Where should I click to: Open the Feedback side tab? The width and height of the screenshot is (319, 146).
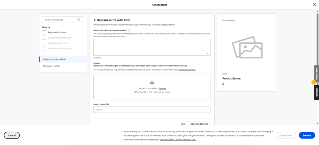317,93
